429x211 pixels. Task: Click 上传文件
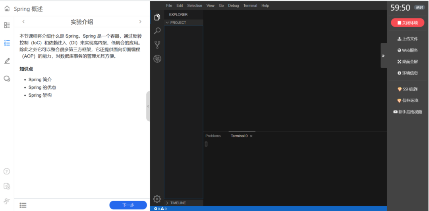point(408,39)
